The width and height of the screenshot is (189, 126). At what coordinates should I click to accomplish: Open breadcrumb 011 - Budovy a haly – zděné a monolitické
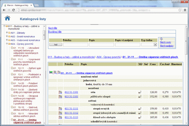[71, 57]
